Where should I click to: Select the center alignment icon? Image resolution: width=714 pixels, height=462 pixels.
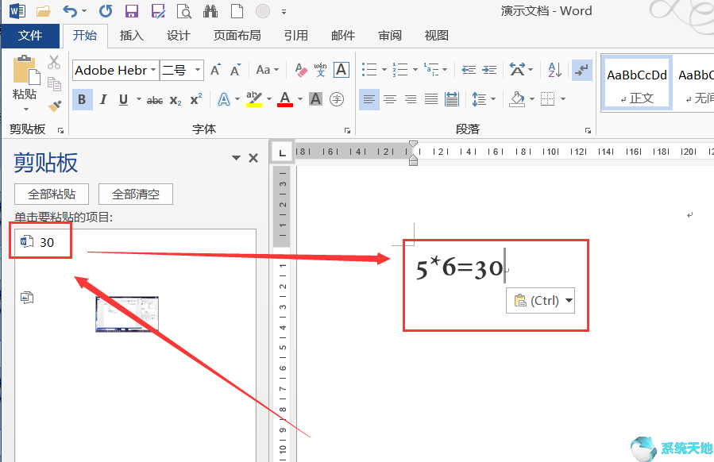coord(390,98)
